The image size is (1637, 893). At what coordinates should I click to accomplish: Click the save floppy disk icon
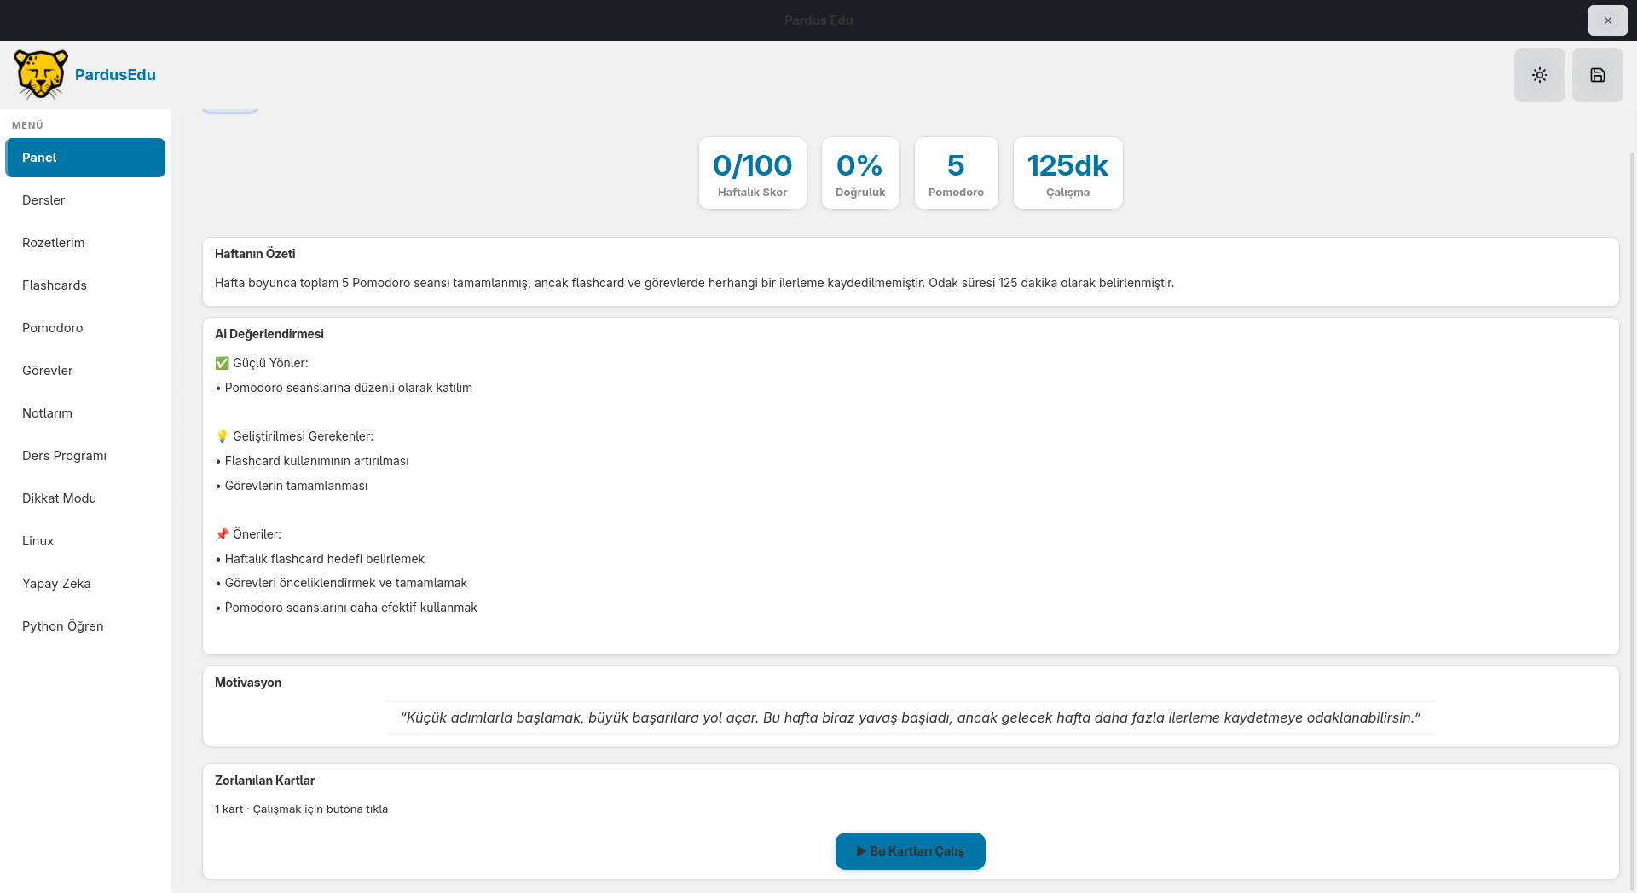tap(1597, 75)
